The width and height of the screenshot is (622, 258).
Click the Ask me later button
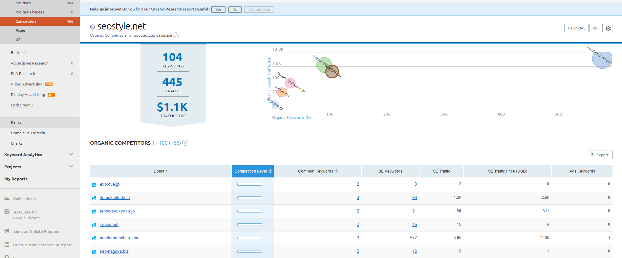point(259,9)
